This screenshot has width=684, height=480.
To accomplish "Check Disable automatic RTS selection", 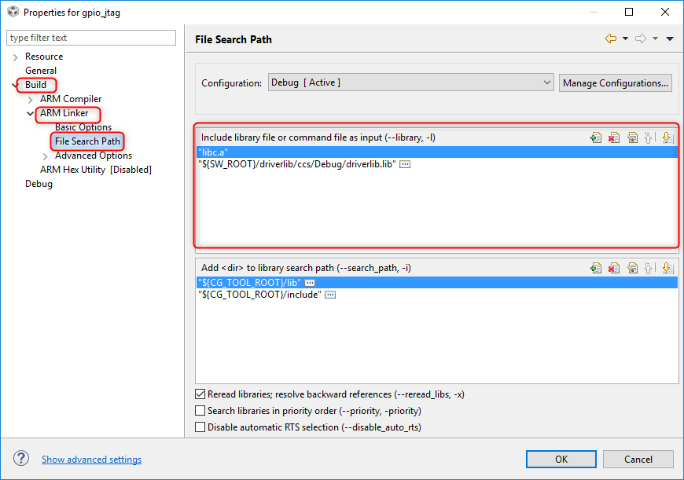I will pos(200,427).
